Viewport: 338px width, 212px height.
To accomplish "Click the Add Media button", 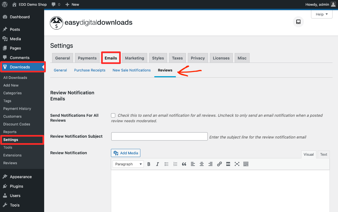I will 126,153.
